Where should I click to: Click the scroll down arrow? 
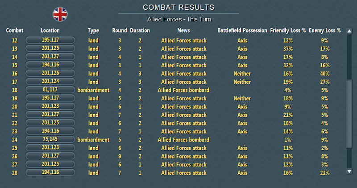point(349,171)
